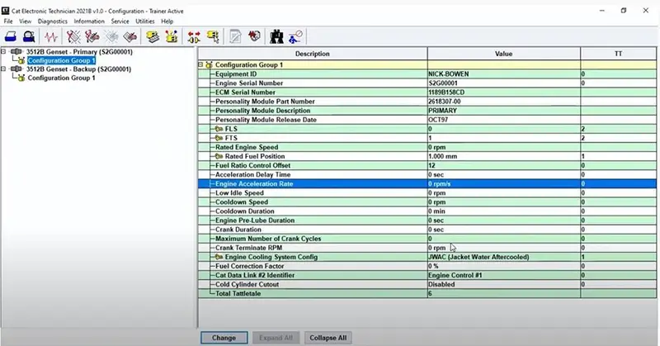
Task: Click the JWAC (Jacket Water Aftercooled) value
Action: coord(478,257)
